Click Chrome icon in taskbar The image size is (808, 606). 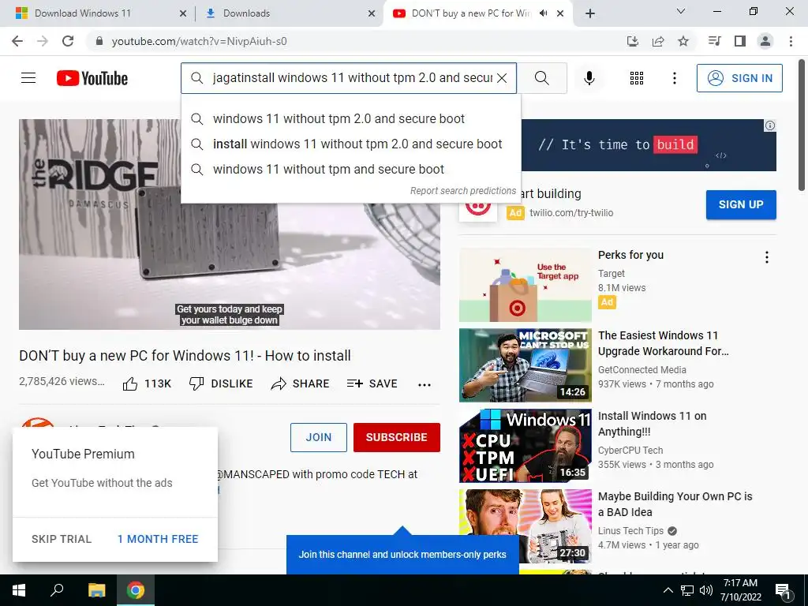coord(136,590)
